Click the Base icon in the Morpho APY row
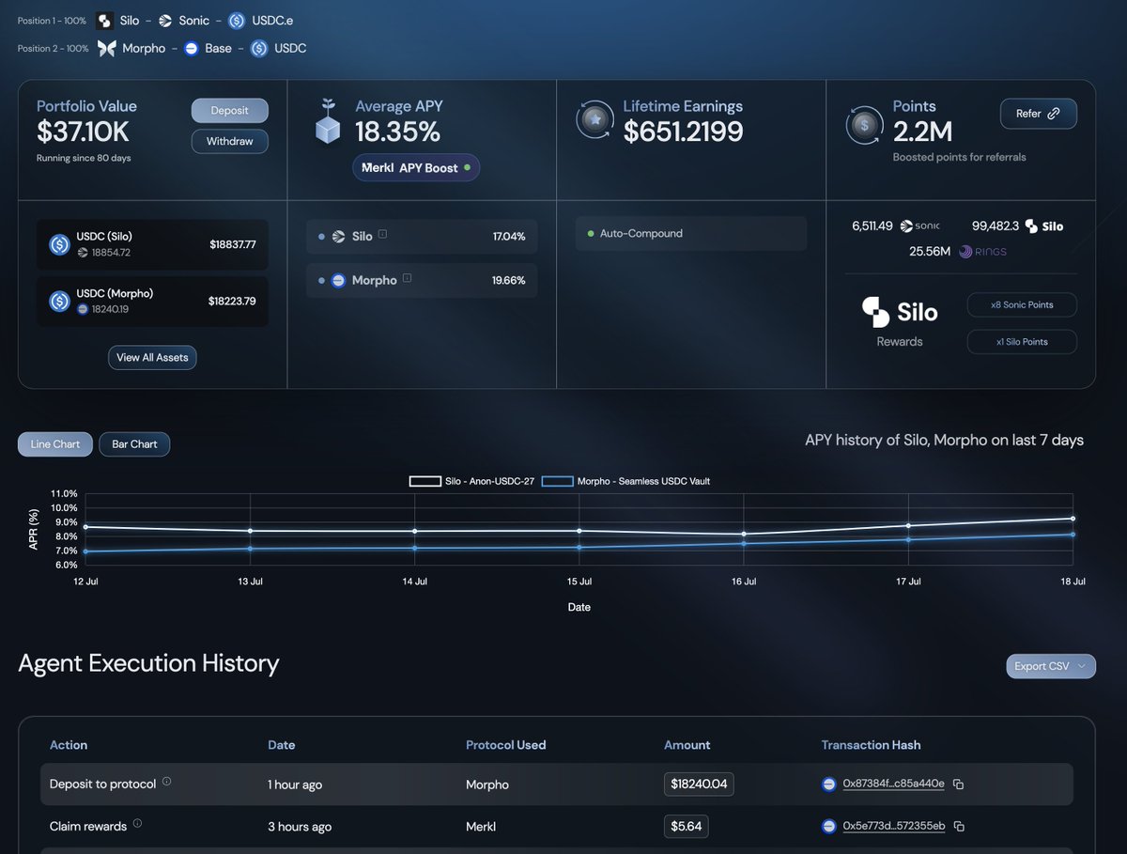1127x854 pixels. point(339,280)
